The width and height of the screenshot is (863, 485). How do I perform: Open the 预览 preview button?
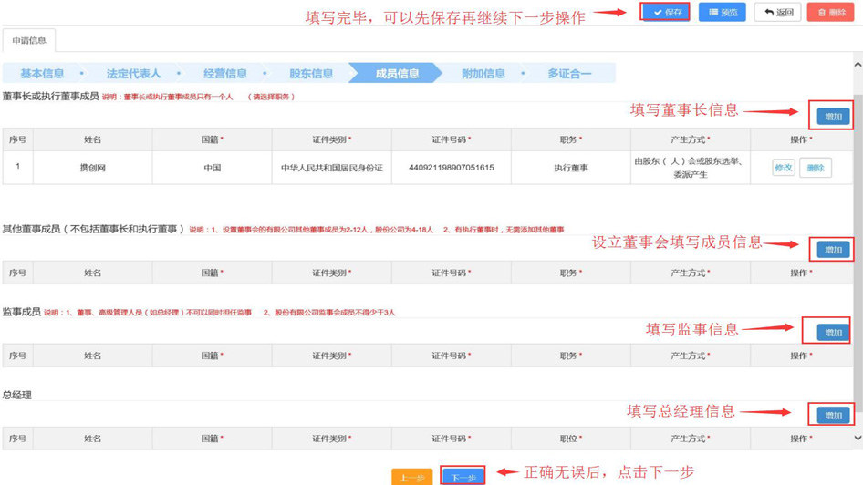(x=722, y=13)
